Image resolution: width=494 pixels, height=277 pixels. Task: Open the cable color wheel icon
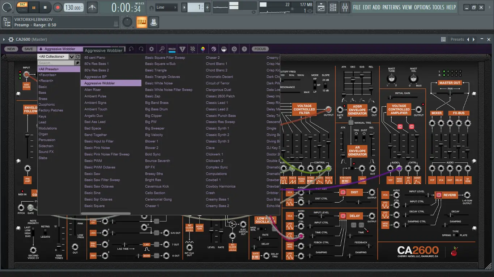point(203,49)
